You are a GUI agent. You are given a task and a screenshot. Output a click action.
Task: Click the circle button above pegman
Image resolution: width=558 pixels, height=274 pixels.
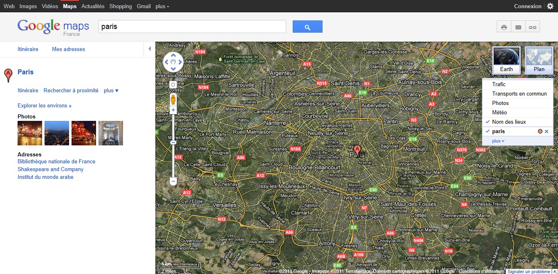[173, 85]
